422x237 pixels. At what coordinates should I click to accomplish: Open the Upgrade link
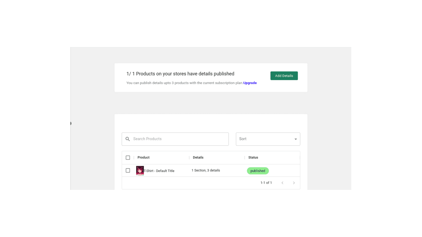(250, 83)
